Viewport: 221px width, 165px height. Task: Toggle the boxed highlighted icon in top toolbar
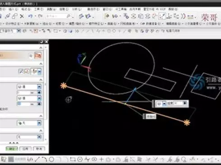coord(162,16)
